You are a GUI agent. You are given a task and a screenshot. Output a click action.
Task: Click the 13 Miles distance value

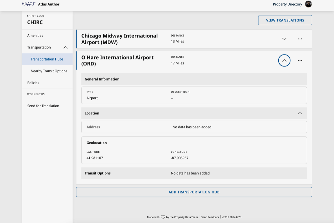[177, 41]
